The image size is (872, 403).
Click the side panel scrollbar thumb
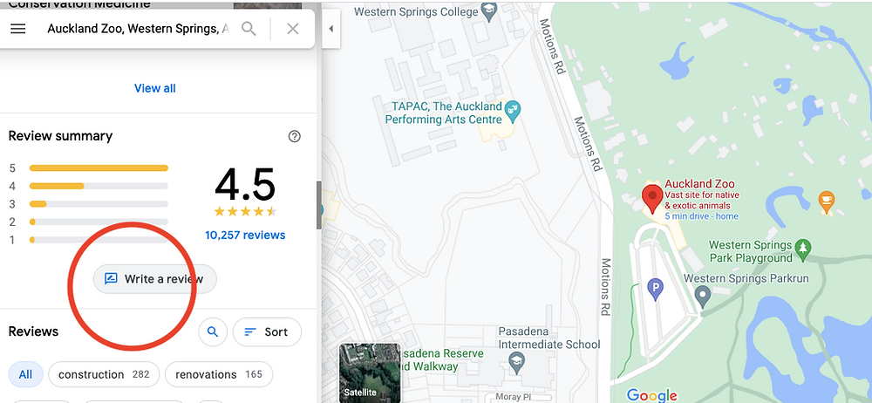coord(318,205)
